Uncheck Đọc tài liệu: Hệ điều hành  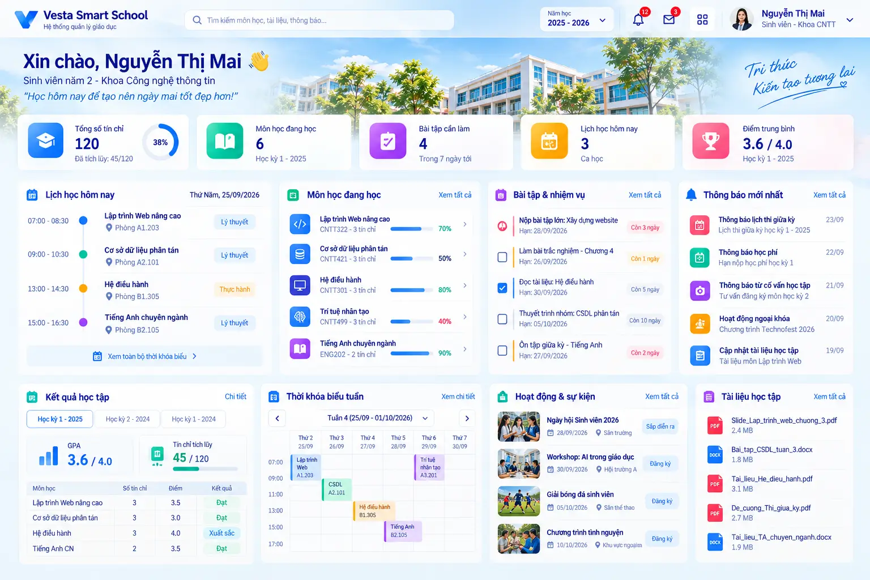(502, 288)
